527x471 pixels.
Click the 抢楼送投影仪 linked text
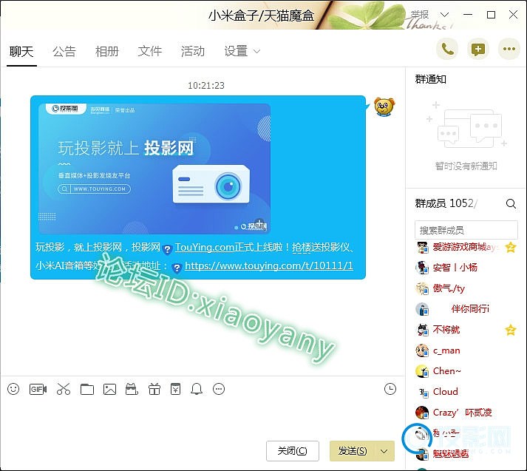[x=321, y=248]
